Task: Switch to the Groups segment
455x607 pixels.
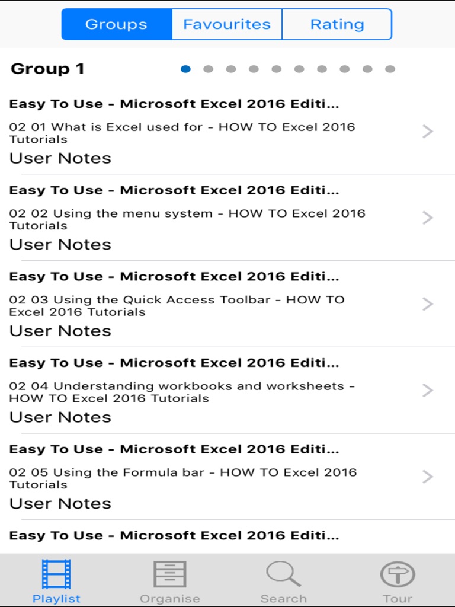Action: click(116, 24)
